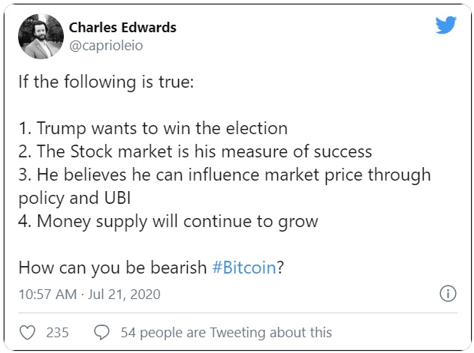Click the "Stock market is his measure" line

[195, 151]
